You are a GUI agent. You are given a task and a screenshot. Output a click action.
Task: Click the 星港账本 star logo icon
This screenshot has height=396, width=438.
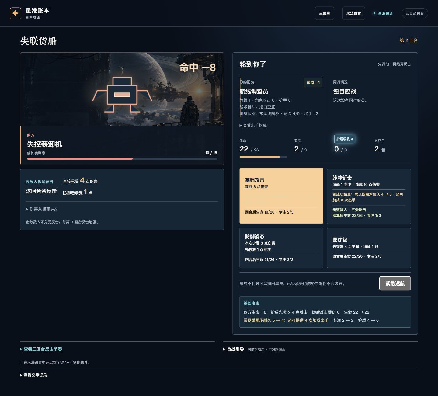point(16,13)
